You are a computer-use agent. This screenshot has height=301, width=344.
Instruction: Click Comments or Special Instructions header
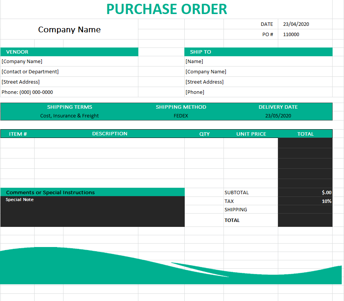pyautogui.click(x=92, y=192)
